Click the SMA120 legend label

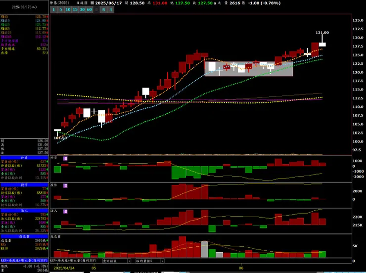6,33
